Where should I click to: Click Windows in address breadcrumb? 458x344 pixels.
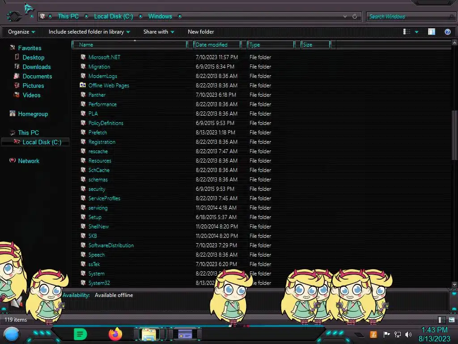(160, 17)
